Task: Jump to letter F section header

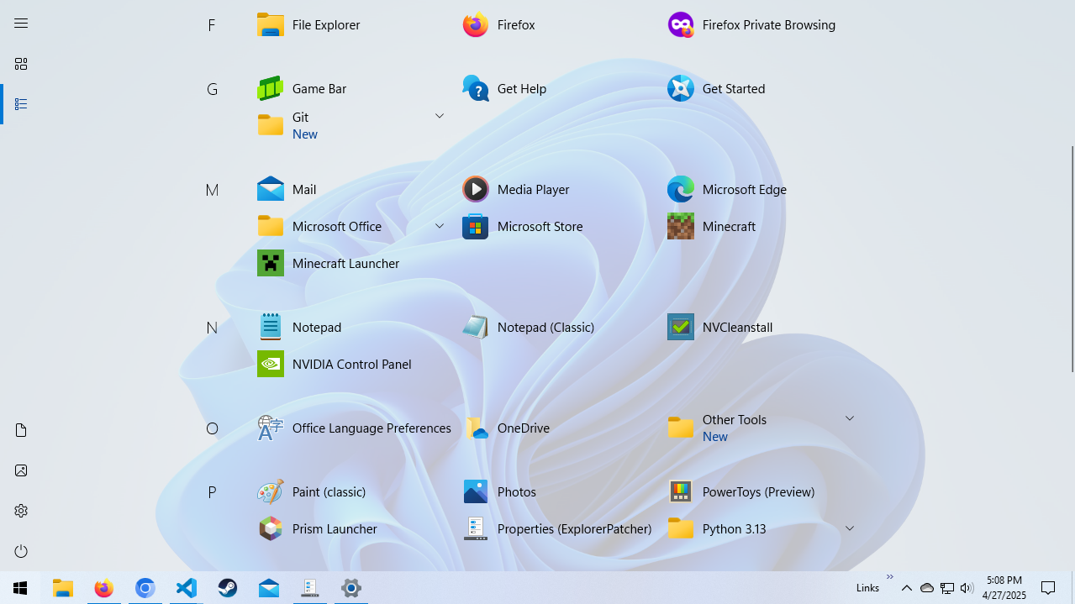Action: (x=212, y=25)
